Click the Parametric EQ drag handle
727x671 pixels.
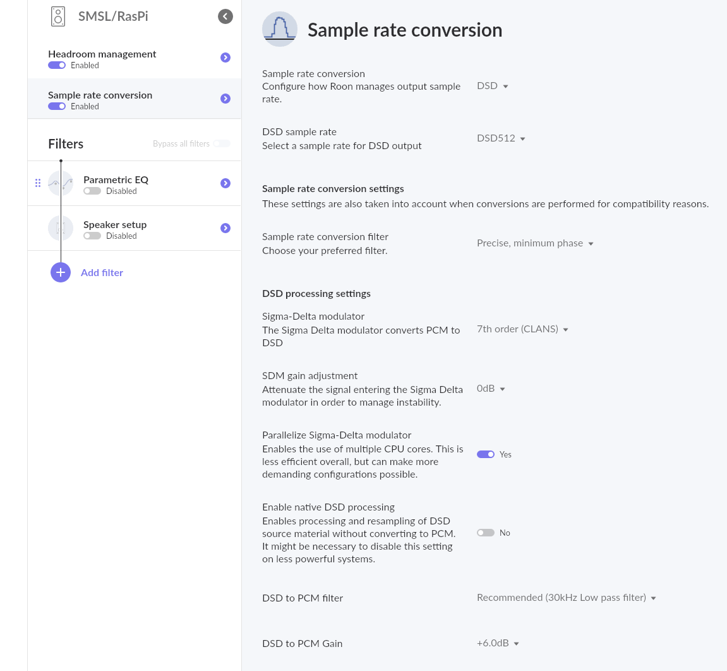pos(38,183)
